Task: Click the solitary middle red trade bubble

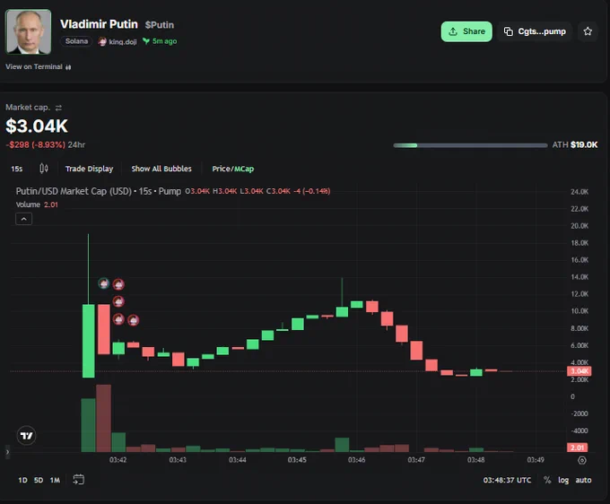Action: pos(118,301)
